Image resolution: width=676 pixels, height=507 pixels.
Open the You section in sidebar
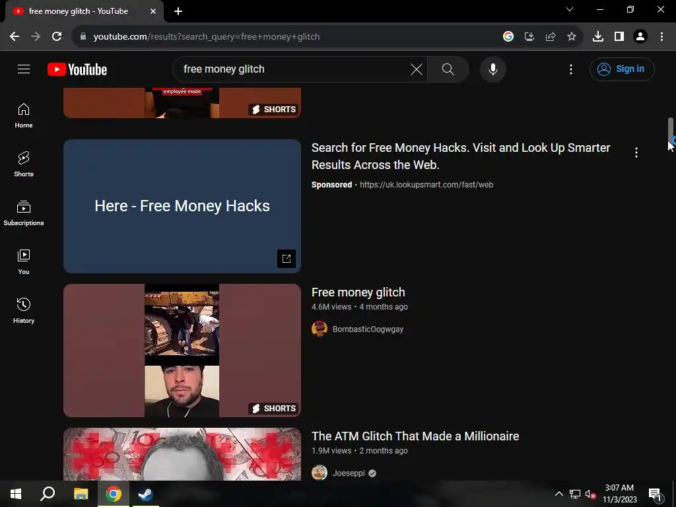point(24,261)
